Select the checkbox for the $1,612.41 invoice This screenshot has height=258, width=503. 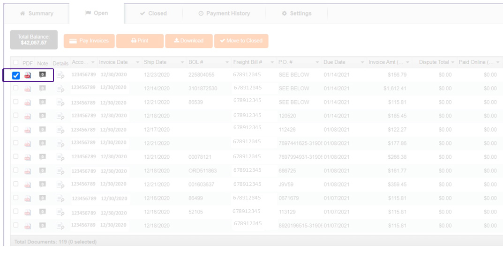16,88
